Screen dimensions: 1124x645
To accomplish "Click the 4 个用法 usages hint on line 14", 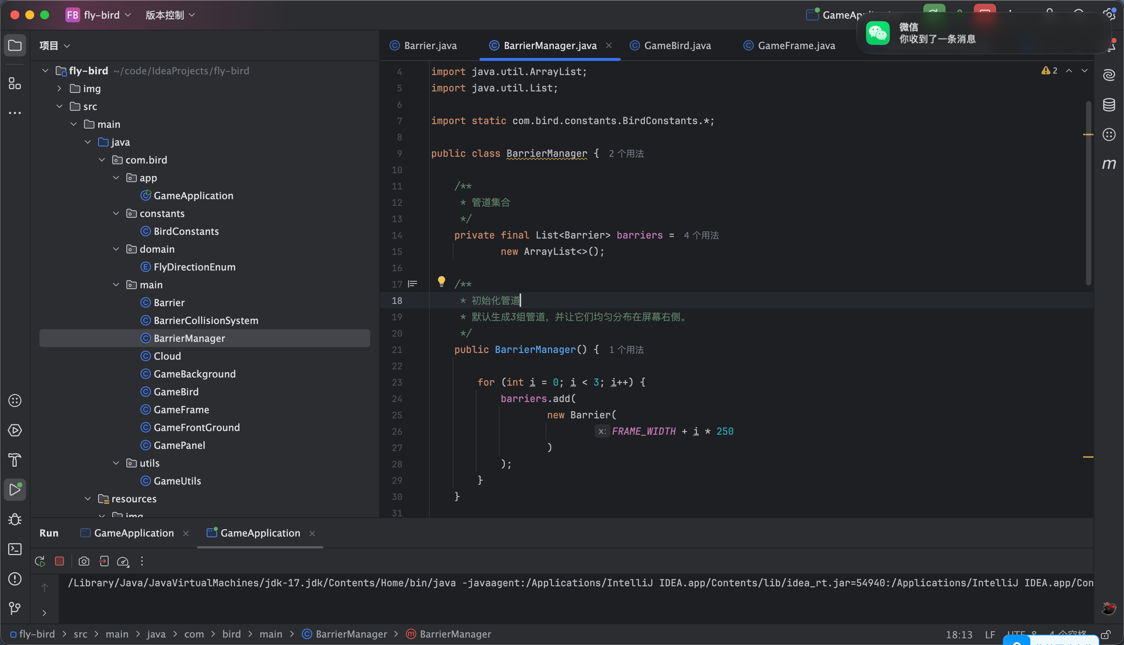I will [701, 235].
